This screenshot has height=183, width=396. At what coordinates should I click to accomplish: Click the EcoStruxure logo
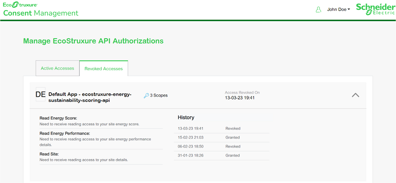tap(20, 4)
